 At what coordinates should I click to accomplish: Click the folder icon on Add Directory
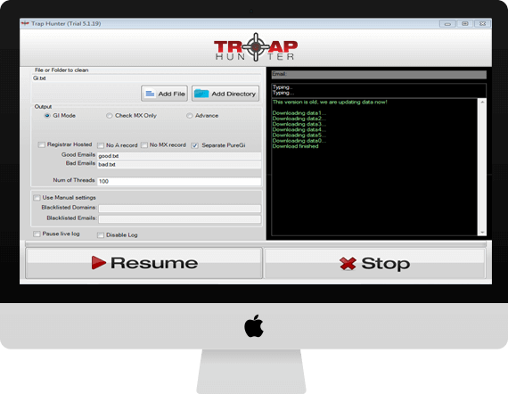click(201, 94)
